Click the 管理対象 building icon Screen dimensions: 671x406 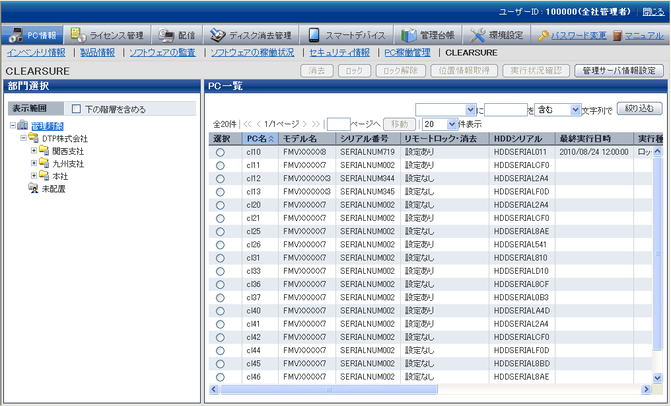point(22,125)
